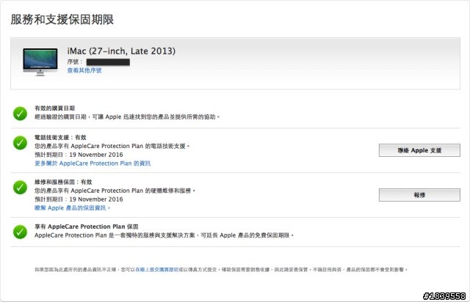Click the iMac (27-inch, Late 2013) title
Viewport: 470px width, 302px height.
[121, 51]
